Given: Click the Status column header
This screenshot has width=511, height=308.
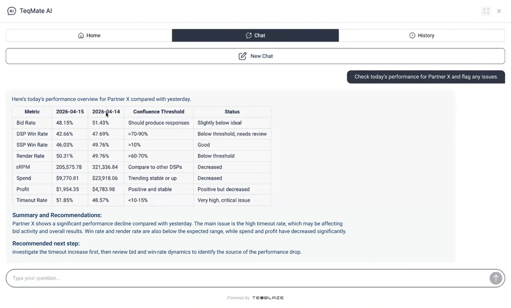Looking at the screenshot, I should [232, 112].
